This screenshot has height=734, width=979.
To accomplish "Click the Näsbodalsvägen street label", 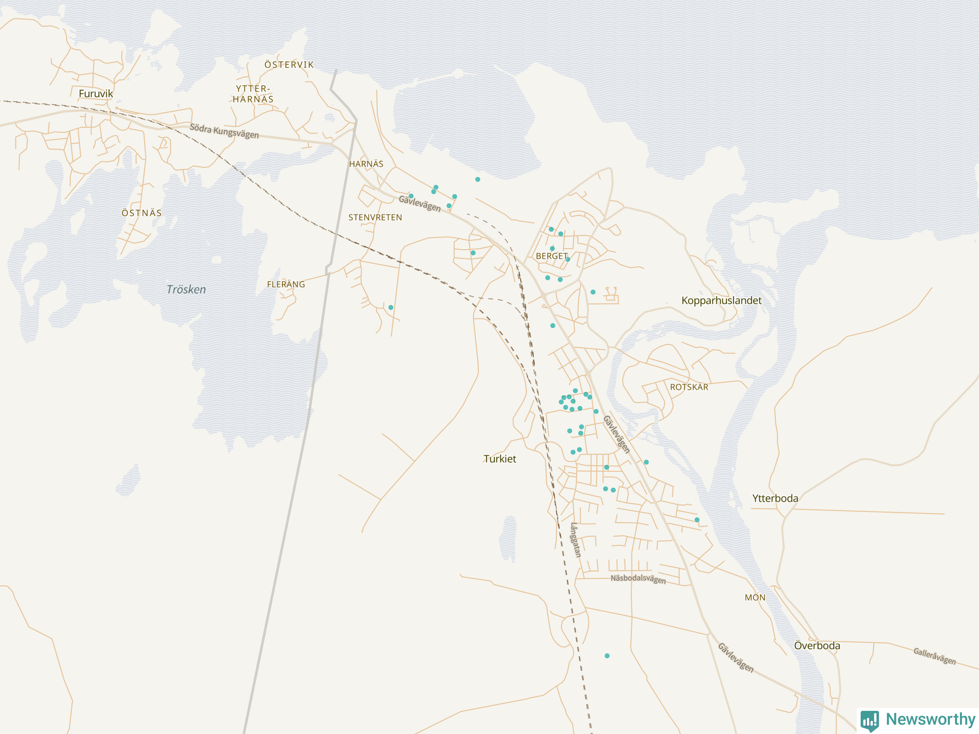I will (x=638, y=579).
